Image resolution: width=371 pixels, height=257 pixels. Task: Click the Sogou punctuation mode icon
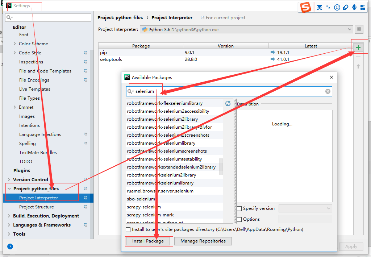click(x=328, y=7)
